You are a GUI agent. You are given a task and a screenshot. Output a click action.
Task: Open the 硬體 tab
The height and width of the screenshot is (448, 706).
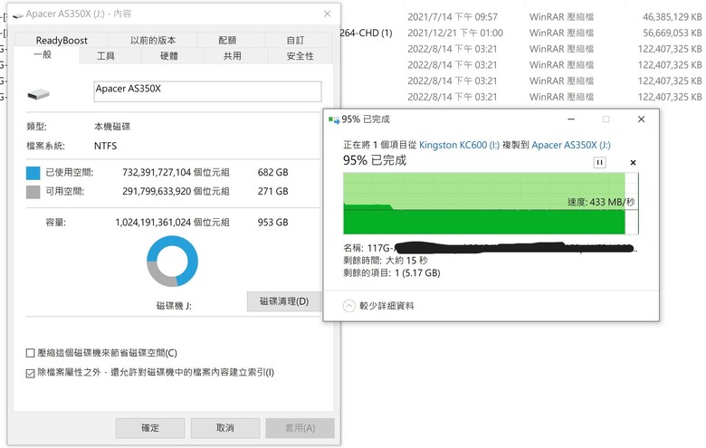tap(169, 56)
